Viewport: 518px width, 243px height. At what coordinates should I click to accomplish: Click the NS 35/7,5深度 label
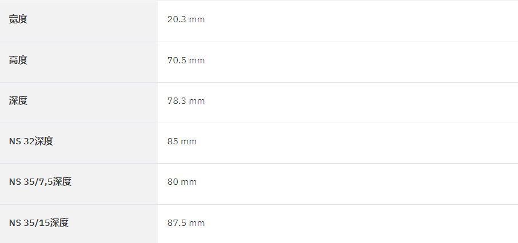[x=40, y=182]
